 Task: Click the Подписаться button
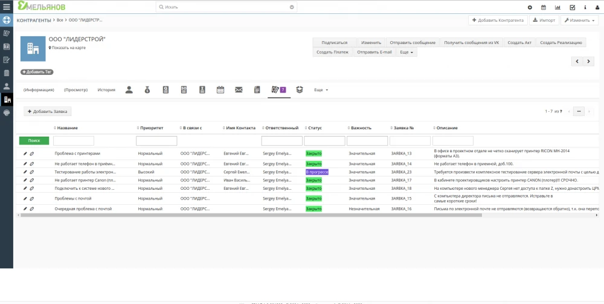[x=335, y=42]
